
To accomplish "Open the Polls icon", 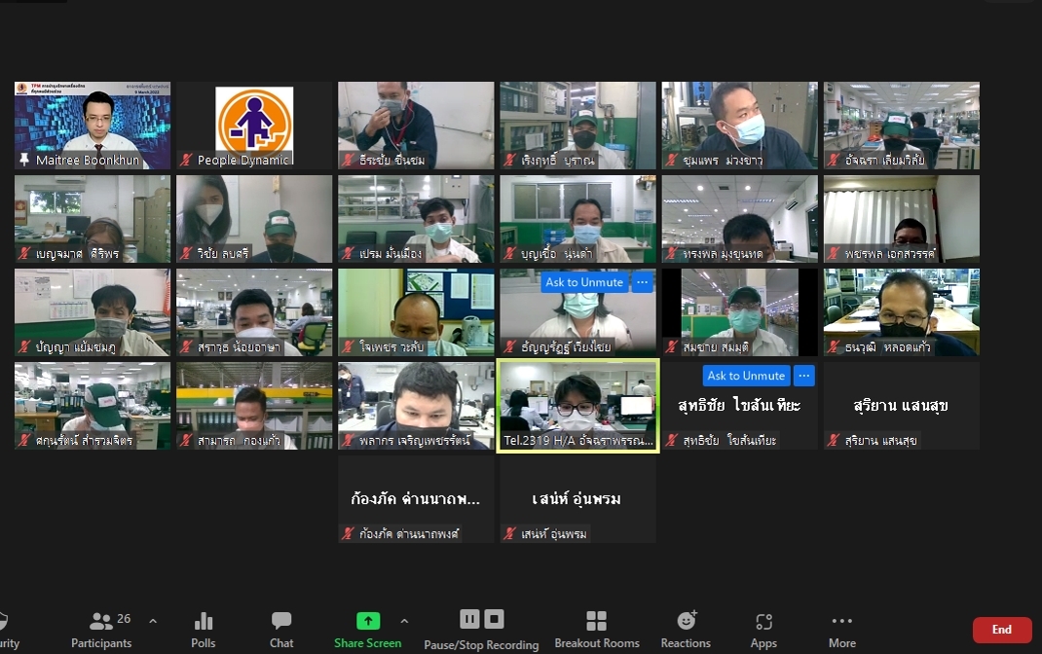I will [x=204, y=629].
